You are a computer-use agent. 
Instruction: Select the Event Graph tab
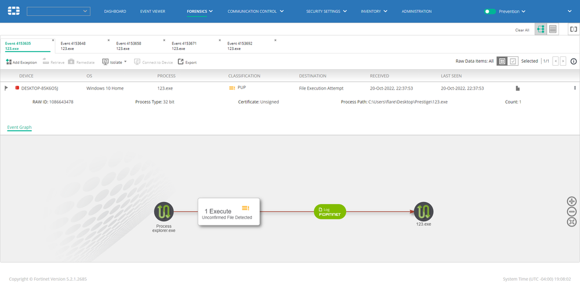tap(19, 127)
